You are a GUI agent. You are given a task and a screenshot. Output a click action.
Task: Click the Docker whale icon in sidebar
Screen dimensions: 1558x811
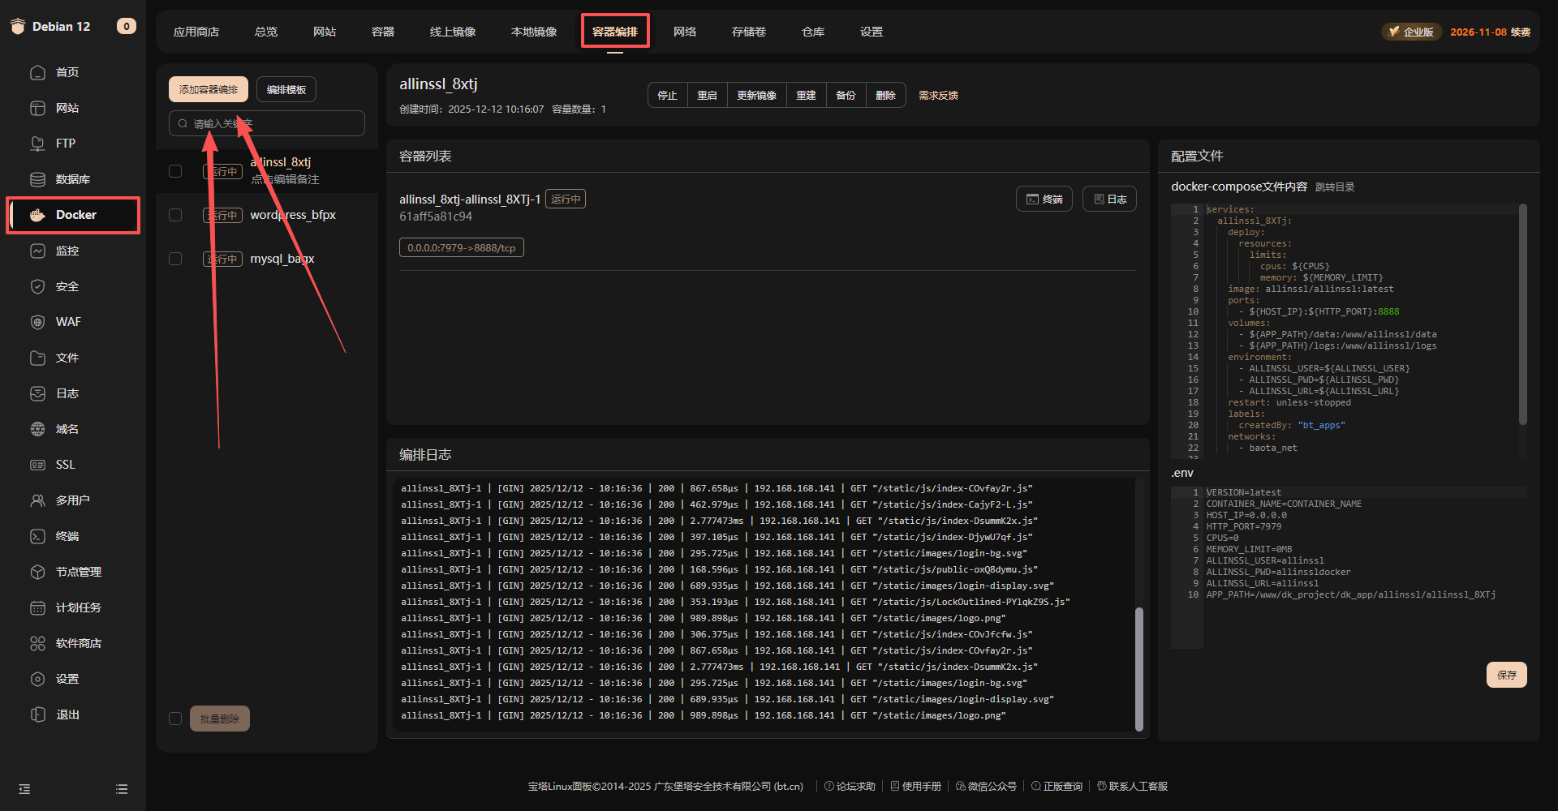click(37, 215)
